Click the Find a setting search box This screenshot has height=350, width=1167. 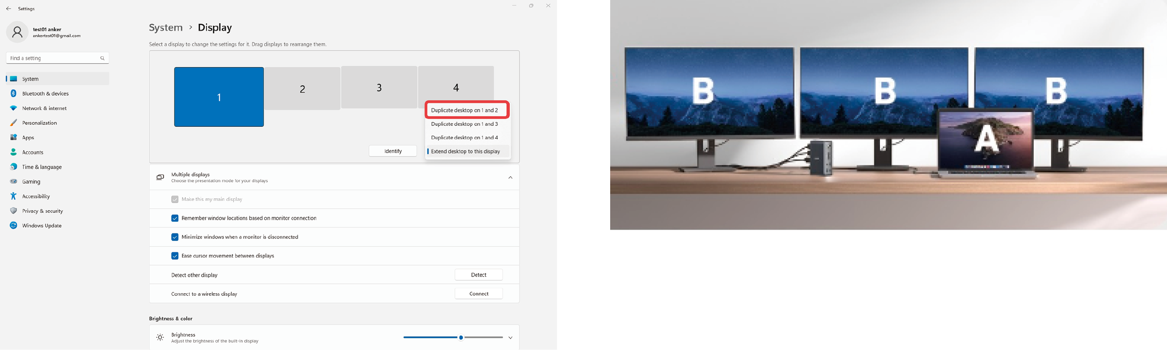click(x=53, y=58)
